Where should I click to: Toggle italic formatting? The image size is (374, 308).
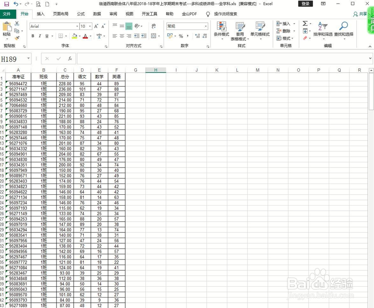(x=40, y=36)
